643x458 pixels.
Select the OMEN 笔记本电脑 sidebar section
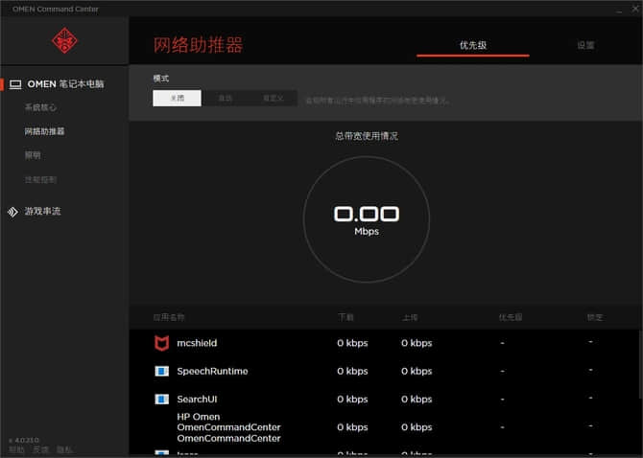pos(65,84)
